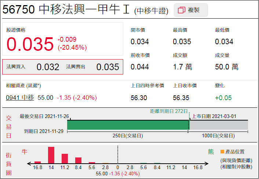Click the red bull bar at 11.2
The height and width of the screenshot is (179, 259).
(x=65, y=159)
